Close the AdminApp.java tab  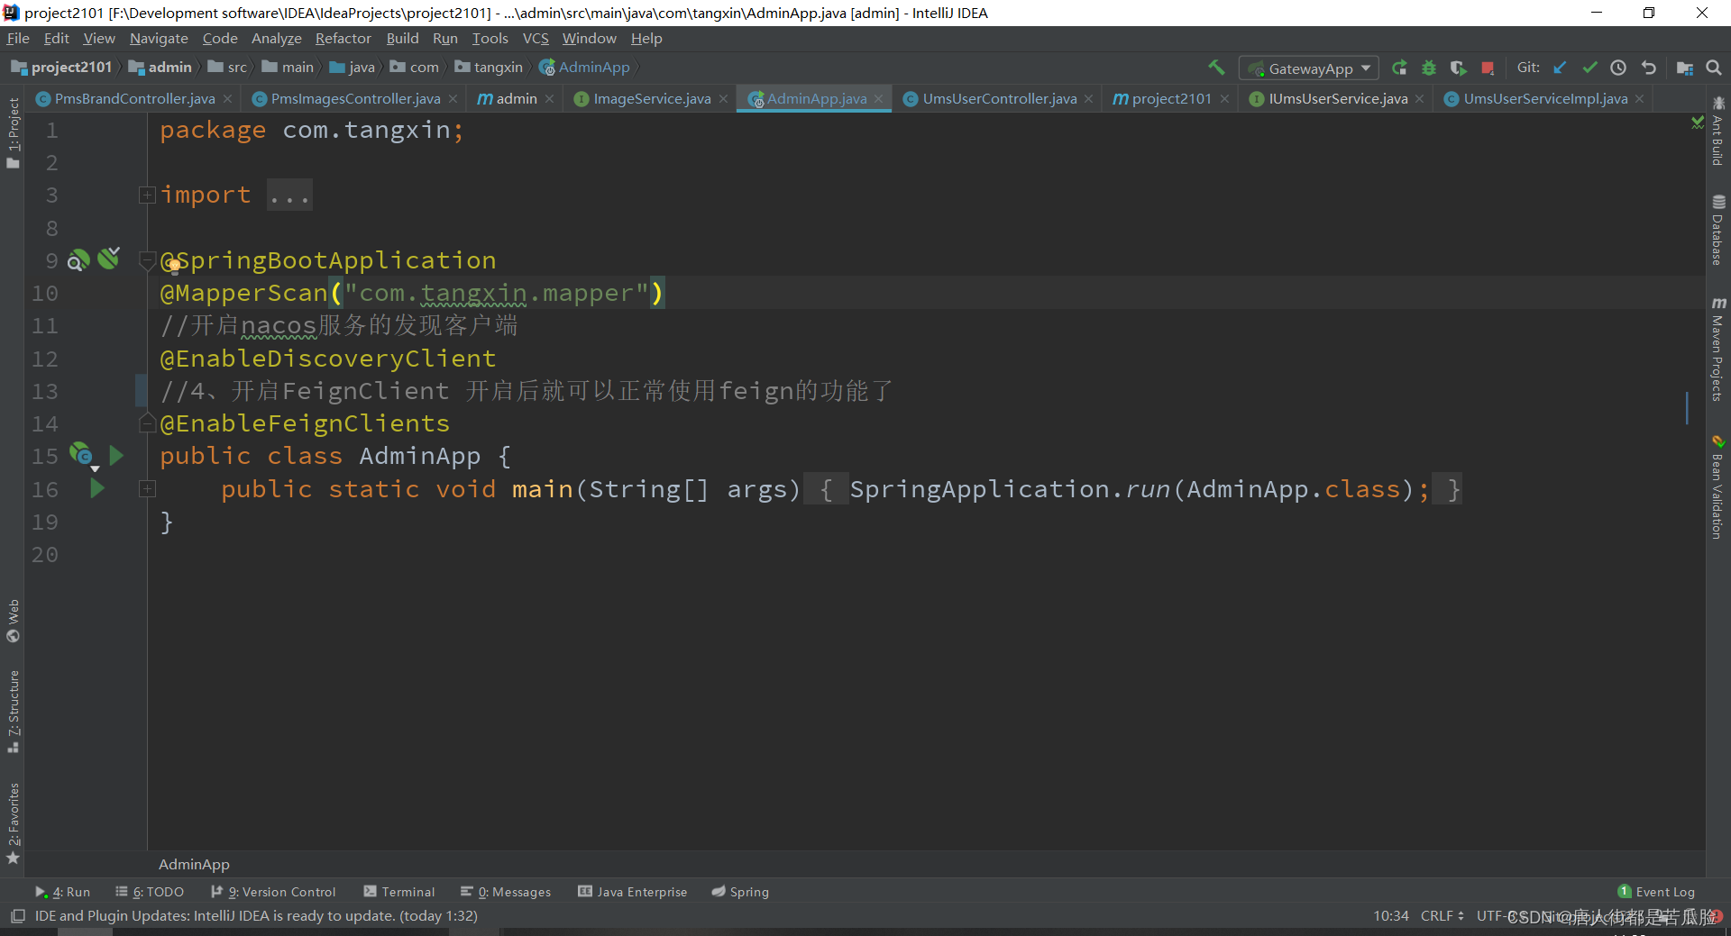(879, 99)
